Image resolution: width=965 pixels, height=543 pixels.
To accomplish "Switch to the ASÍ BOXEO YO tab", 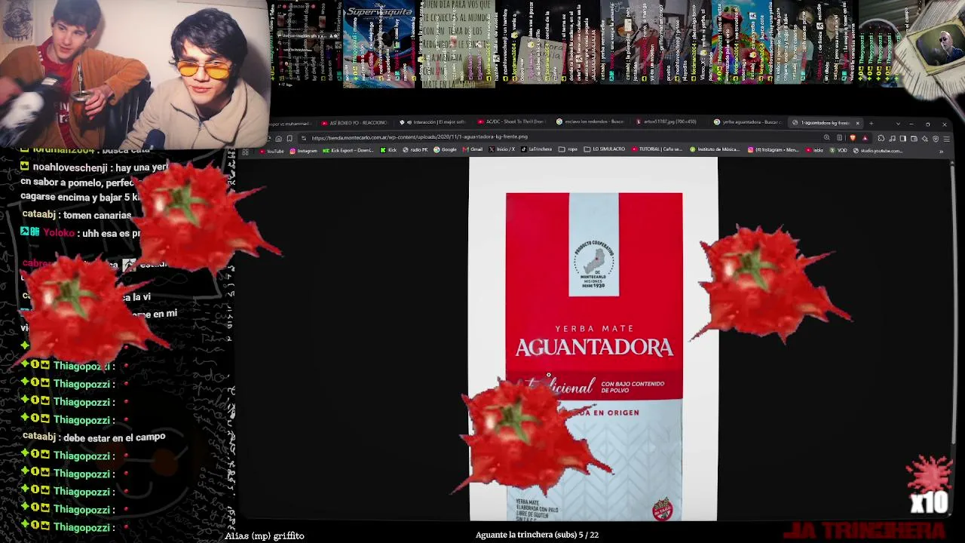I will [354, 123].
